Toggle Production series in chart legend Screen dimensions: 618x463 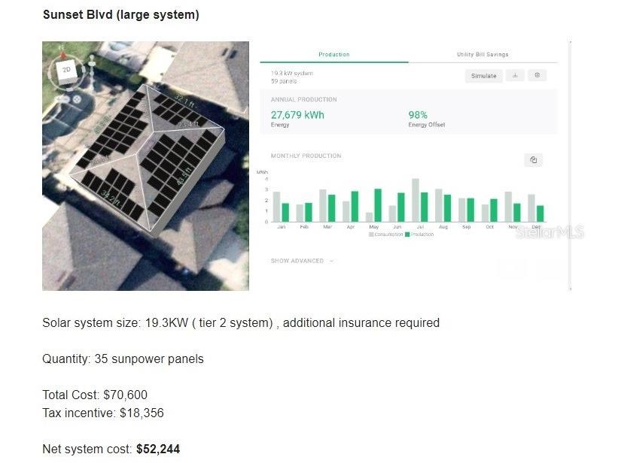419,235
